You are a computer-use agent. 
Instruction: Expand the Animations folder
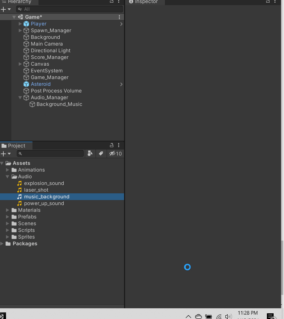coord(7,170)
